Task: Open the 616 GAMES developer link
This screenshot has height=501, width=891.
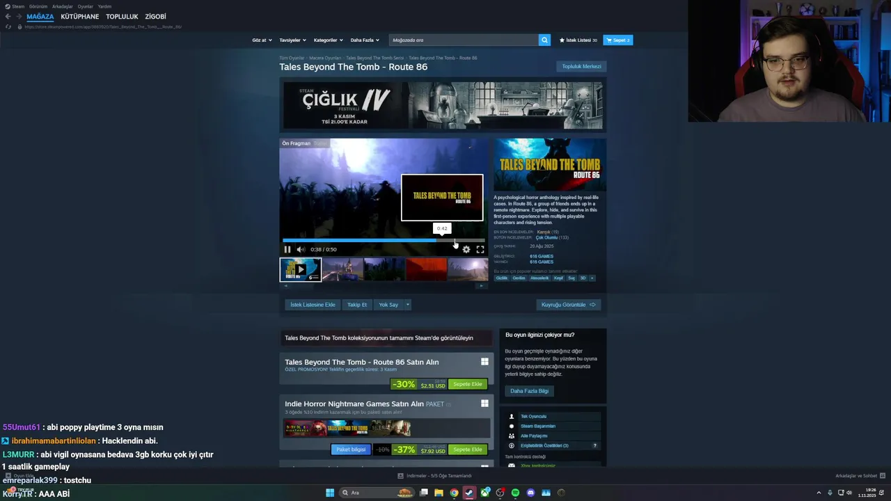Action: point(542,256)
